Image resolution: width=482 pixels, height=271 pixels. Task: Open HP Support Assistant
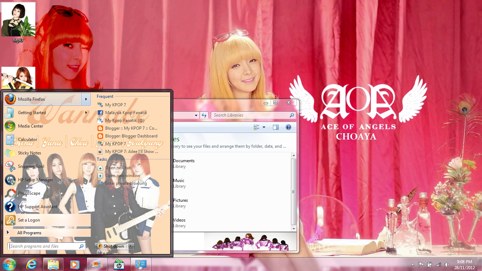click(x=37, y=206)
